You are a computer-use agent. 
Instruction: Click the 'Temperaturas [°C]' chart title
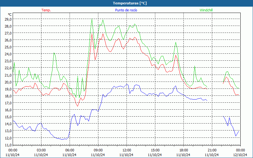click(130, 3)
